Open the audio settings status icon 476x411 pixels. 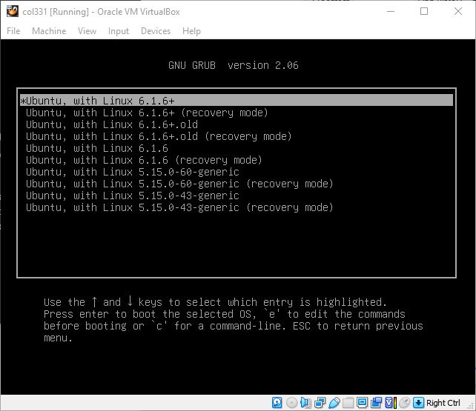click(305, 403)
